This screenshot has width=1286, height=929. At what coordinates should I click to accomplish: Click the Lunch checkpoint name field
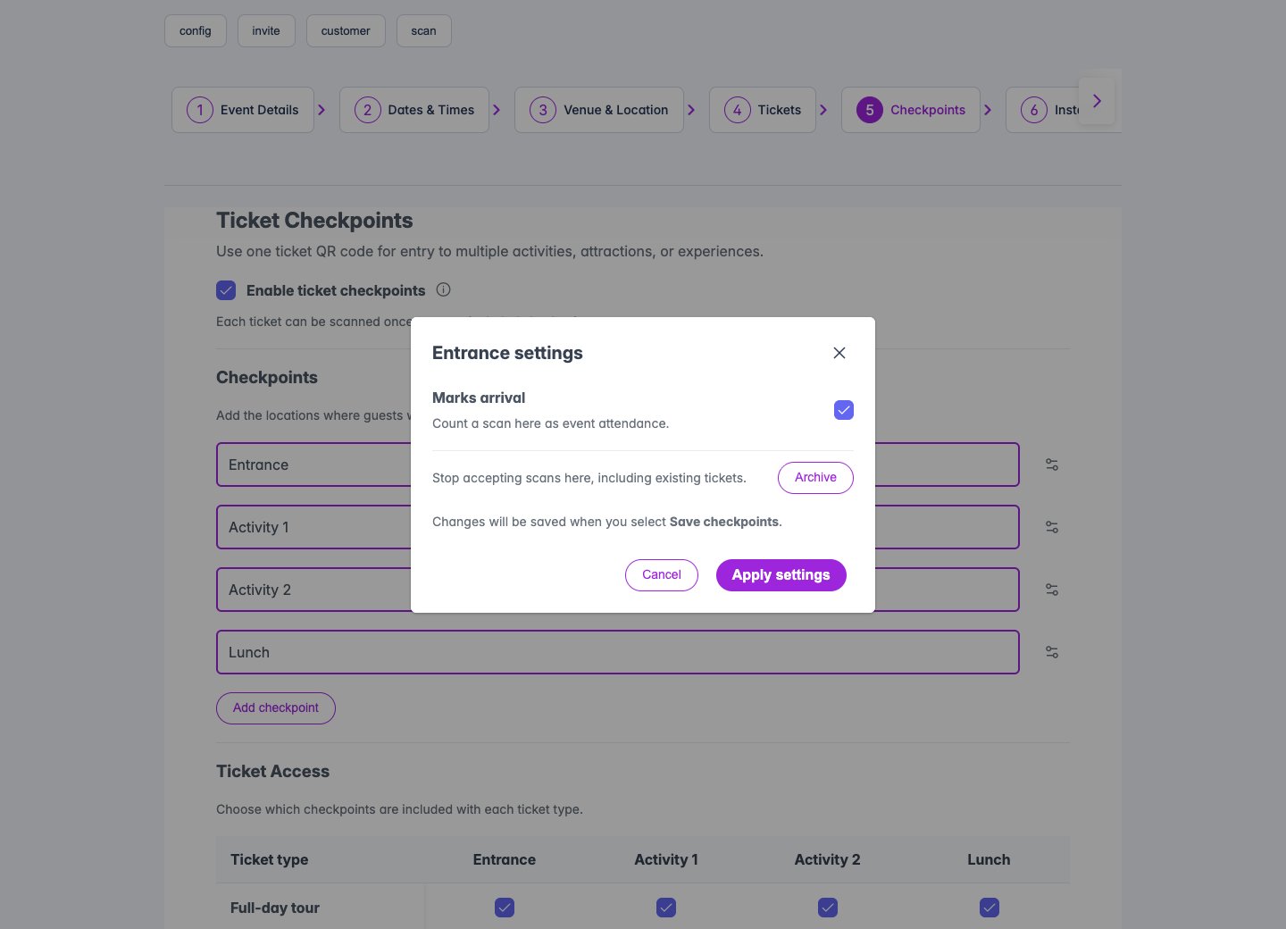(x=618, y=652)
